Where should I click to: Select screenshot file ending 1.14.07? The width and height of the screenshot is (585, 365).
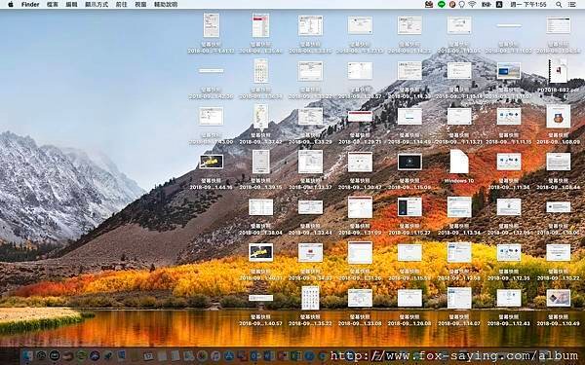[459, 298]
